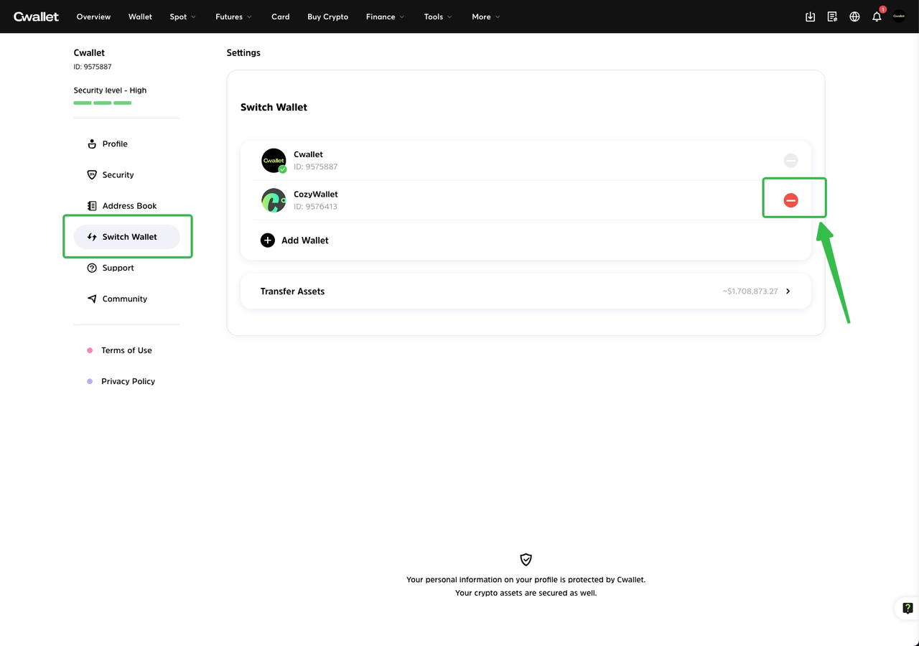Open the notifications bell
919x646 pixels.
[877, 17]
